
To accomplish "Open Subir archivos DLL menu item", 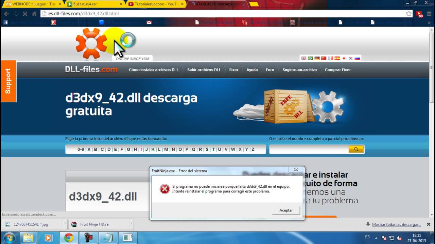I will [x=204, y=70].
